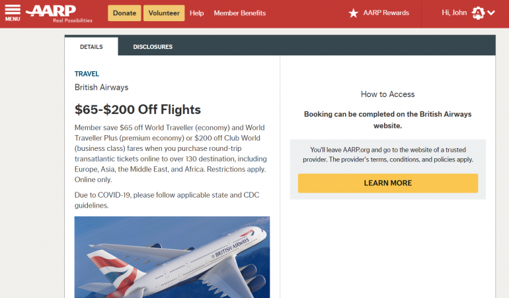Click the AARP account badge icon

click(478, 13)
